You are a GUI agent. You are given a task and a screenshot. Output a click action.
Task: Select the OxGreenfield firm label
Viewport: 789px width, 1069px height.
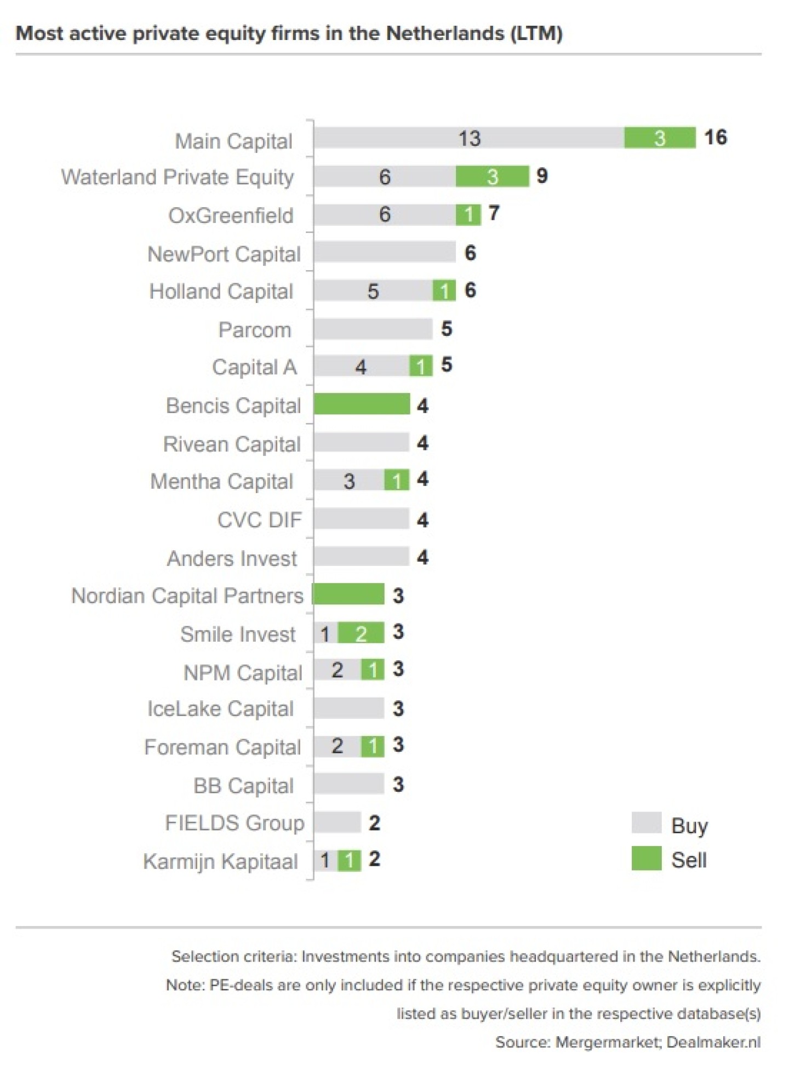pos(231,215)
